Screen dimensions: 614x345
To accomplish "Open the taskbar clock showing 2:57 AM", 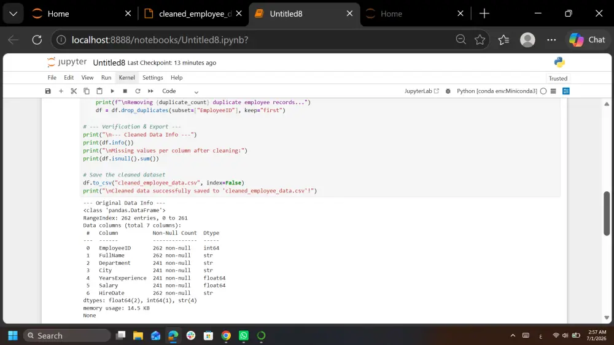I will [x=597, y=335].
